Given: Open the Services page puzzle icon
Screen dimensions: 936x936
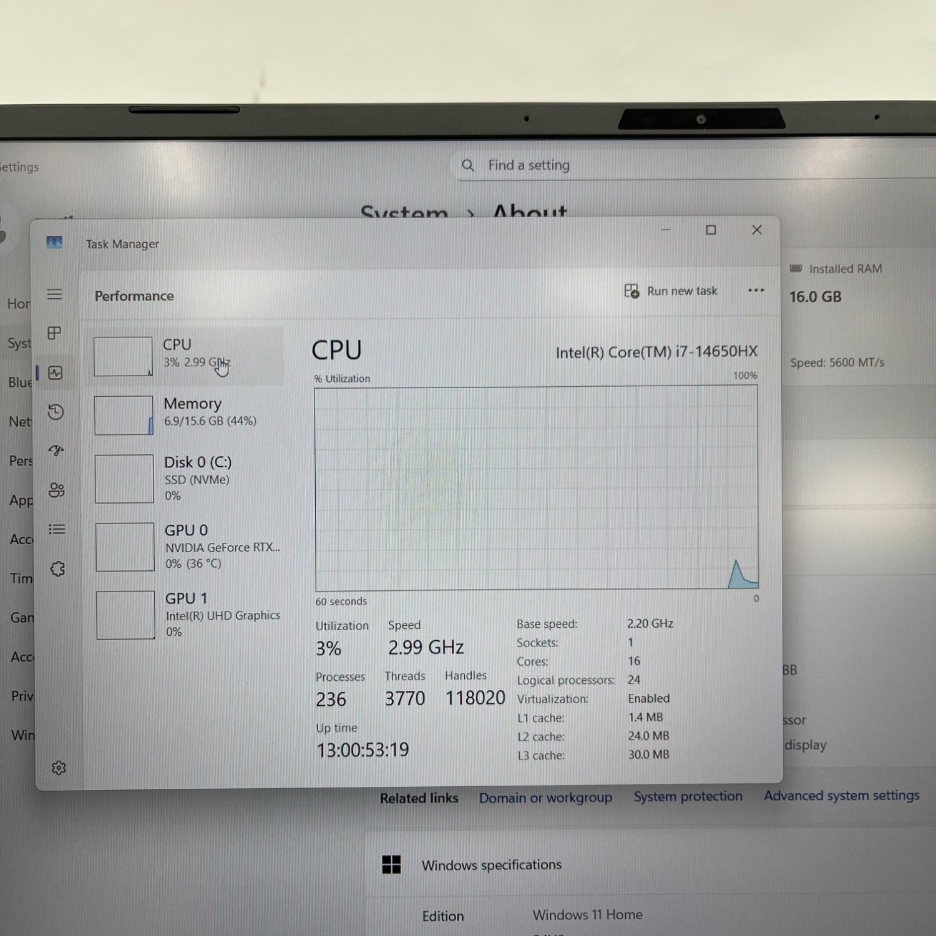Looking at the screenshot, I should (x=57, y=568).
